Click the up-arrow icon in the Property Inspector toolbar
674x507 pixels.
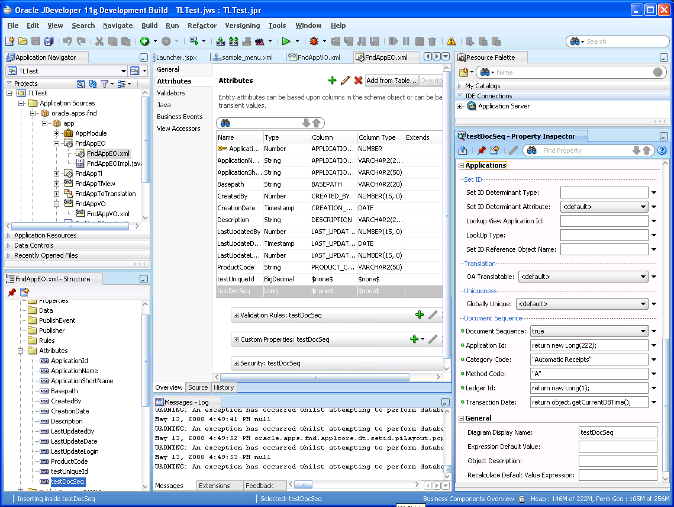463,150
